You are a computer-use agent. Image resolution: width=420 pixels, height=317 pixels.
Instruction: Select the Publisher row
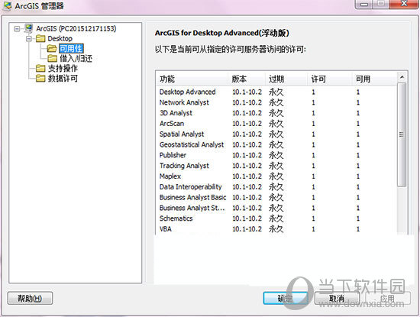[x=276, y=155]
